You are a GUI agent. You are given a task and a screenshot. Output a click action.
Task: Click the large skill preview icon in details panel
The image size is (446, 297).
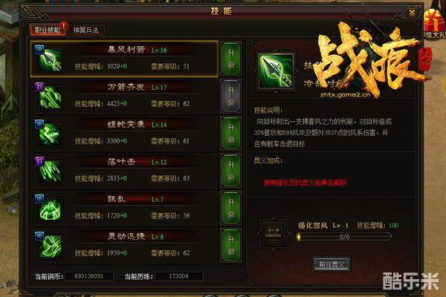(x=276, y=71)
